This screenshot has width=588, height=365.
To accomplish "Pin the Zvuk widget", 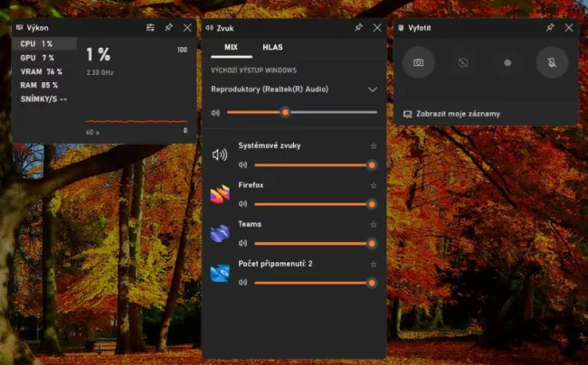I will coord(358,28).
